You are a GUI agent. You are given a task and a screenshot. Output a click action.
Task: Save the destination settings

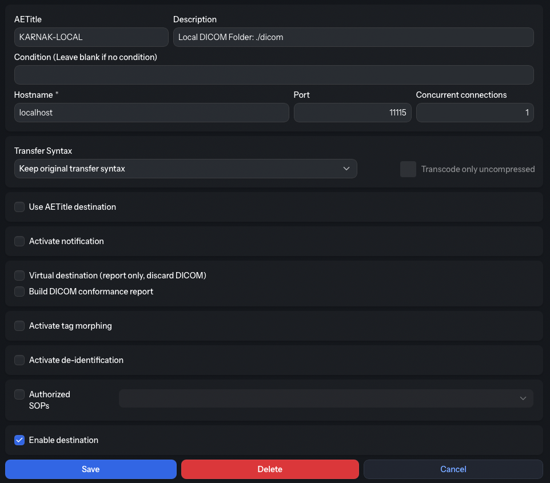(x=91, y=469)
